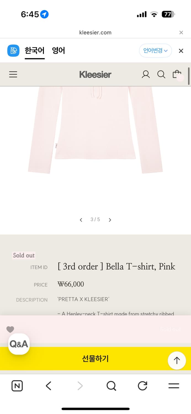191x414 pixels.
Task: Tap the Kleesier logo to go home
Action: coord(95,74)
